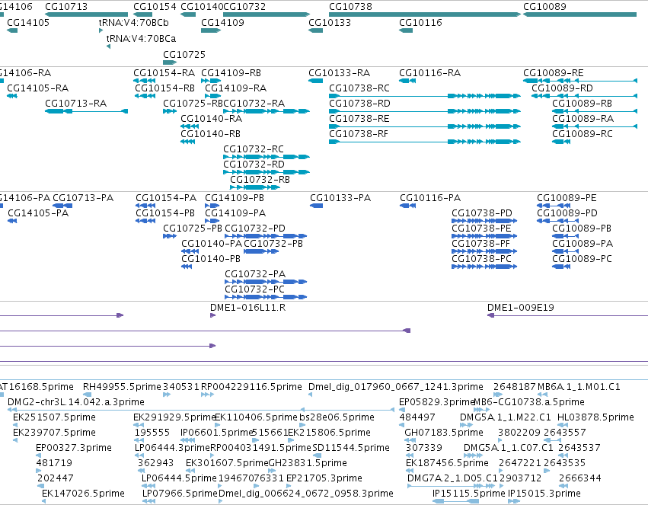Select protein CG10713-PA
Screen dimensions: 648x505
click(83, 198)
